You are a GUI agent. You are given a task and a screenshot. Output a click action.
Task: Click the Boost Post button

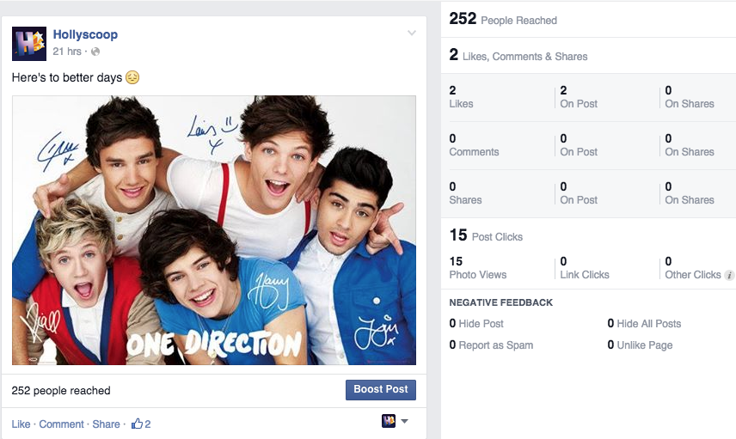tap(381, 390)
